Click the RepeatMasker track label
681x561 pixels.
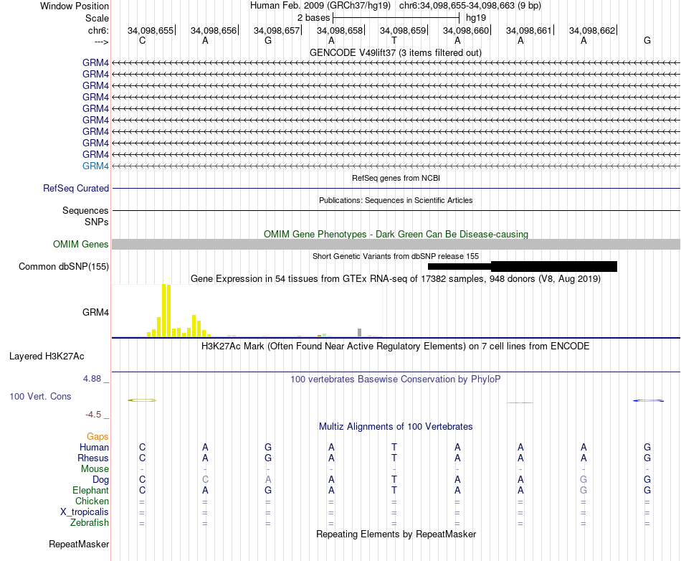79,544
